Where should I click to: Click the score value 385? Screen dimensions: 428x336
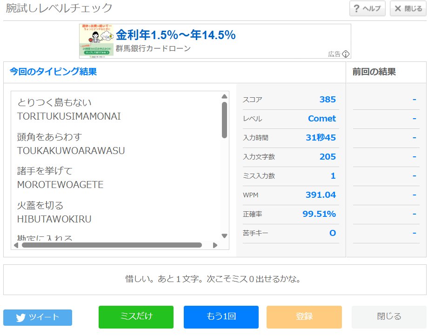tap(328, 99)
